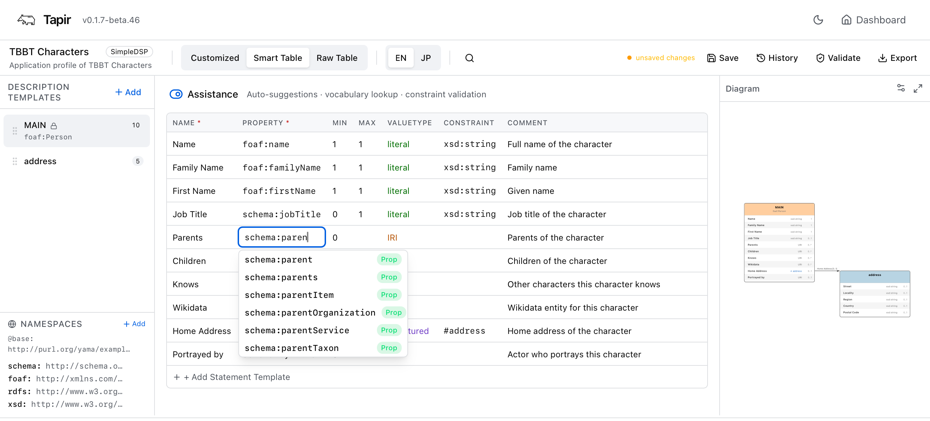
Task: Click the @base namespace URL
Action: (x=69, y=349)
